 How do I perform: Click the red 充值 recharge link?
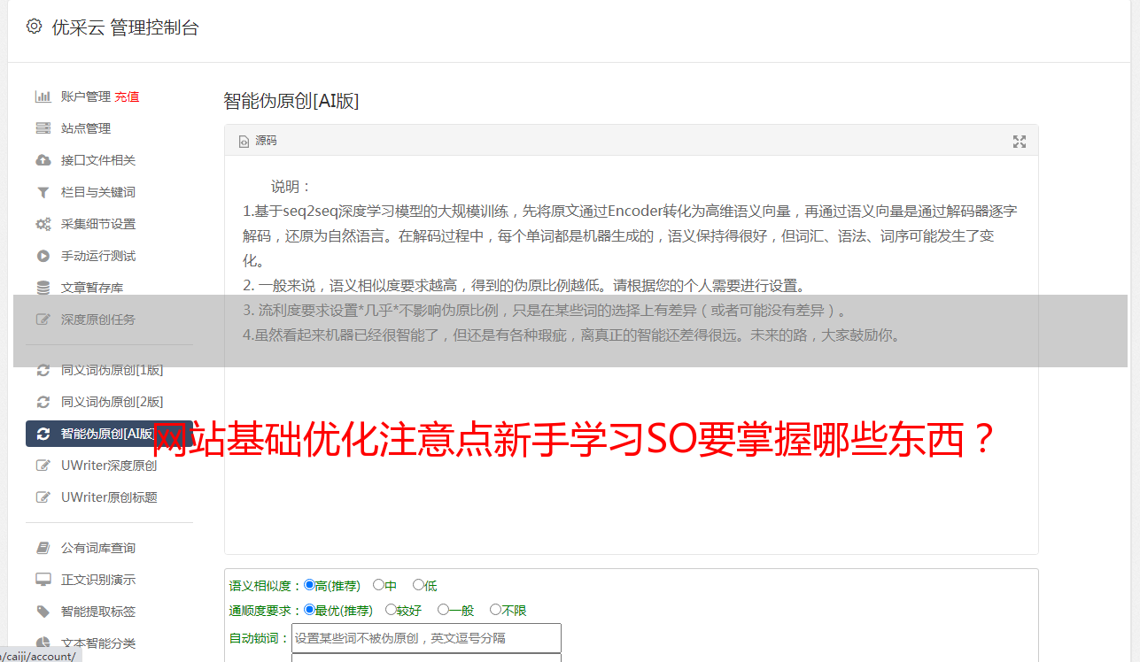[x=127, y=96]
